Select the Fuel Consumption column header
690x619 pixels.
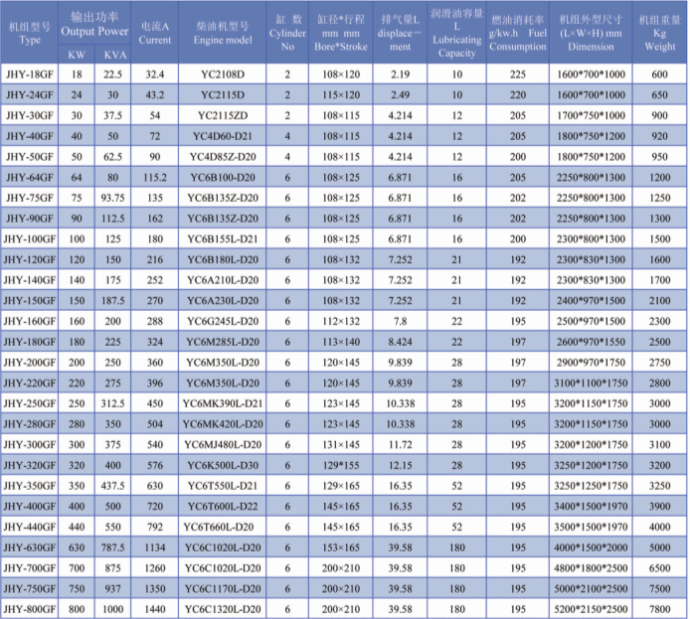518,33
